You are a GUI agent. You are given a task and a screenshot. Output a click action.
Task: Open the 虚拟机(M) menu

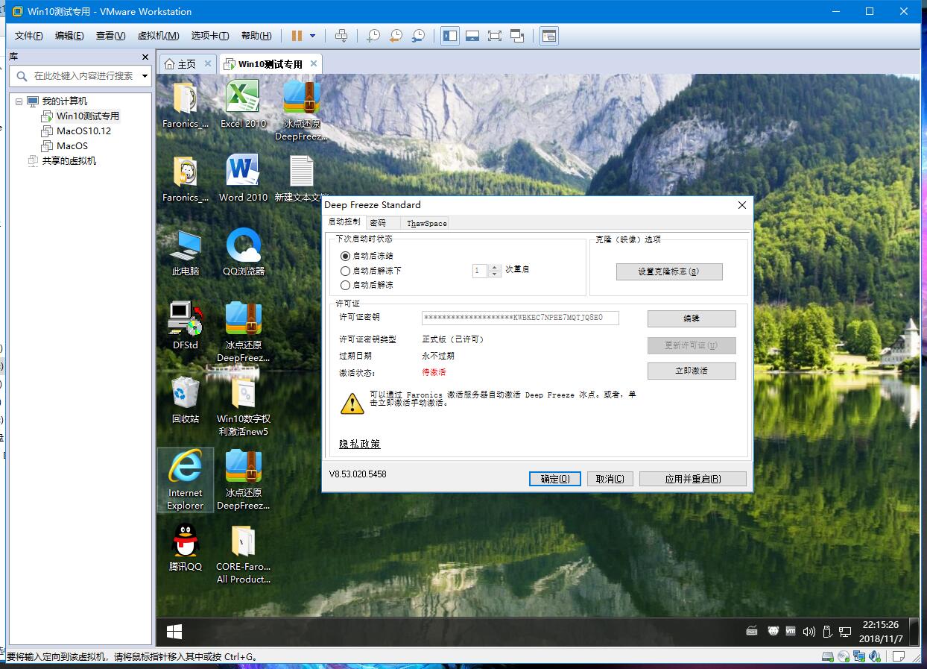tap(159, 36)
